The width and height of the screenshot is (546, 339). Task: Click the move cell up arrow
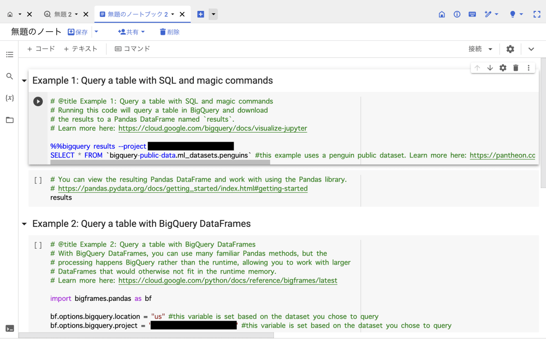click(x=477, y=68)
